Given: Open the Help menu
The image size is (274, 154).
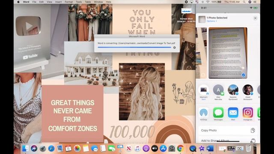Looking at the screenshot, I should pos(108,2).
